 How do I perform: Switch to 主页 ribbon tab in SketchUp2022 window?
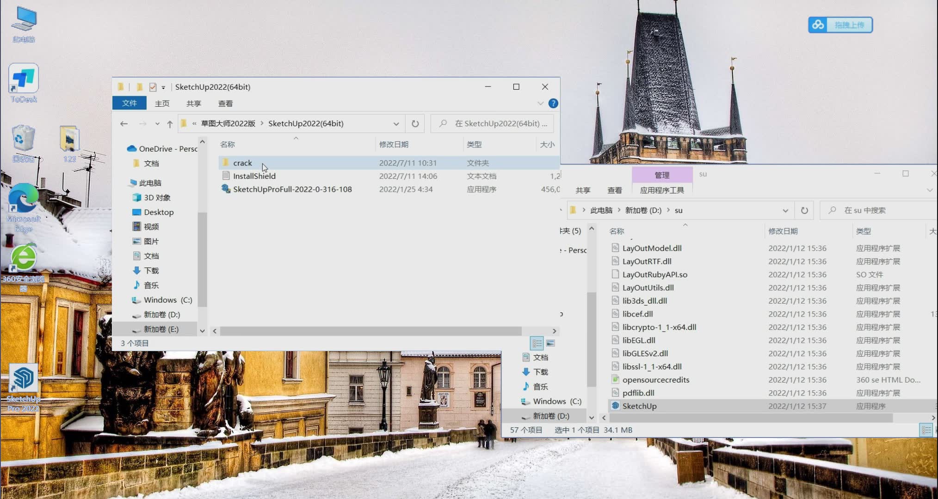coord(162,103)
